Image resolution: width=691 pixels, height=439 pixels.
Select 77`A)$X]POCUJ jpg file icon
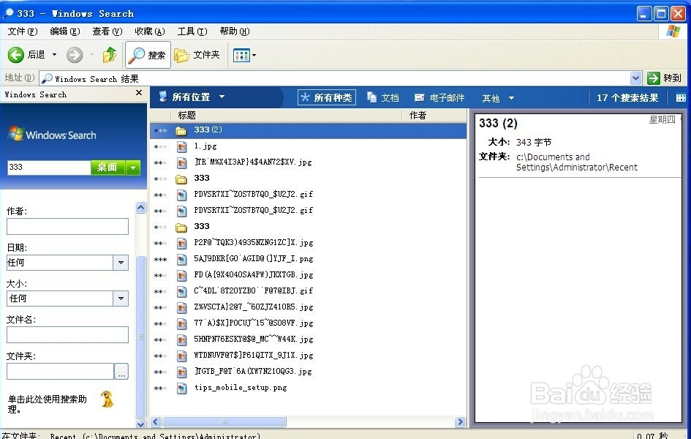(181, 323)
